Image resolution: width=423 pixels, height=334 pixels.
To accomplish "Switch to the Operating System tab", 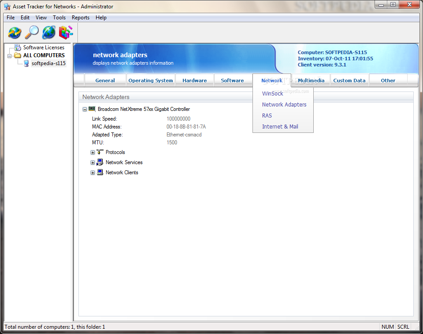I will tap(151, 81).
